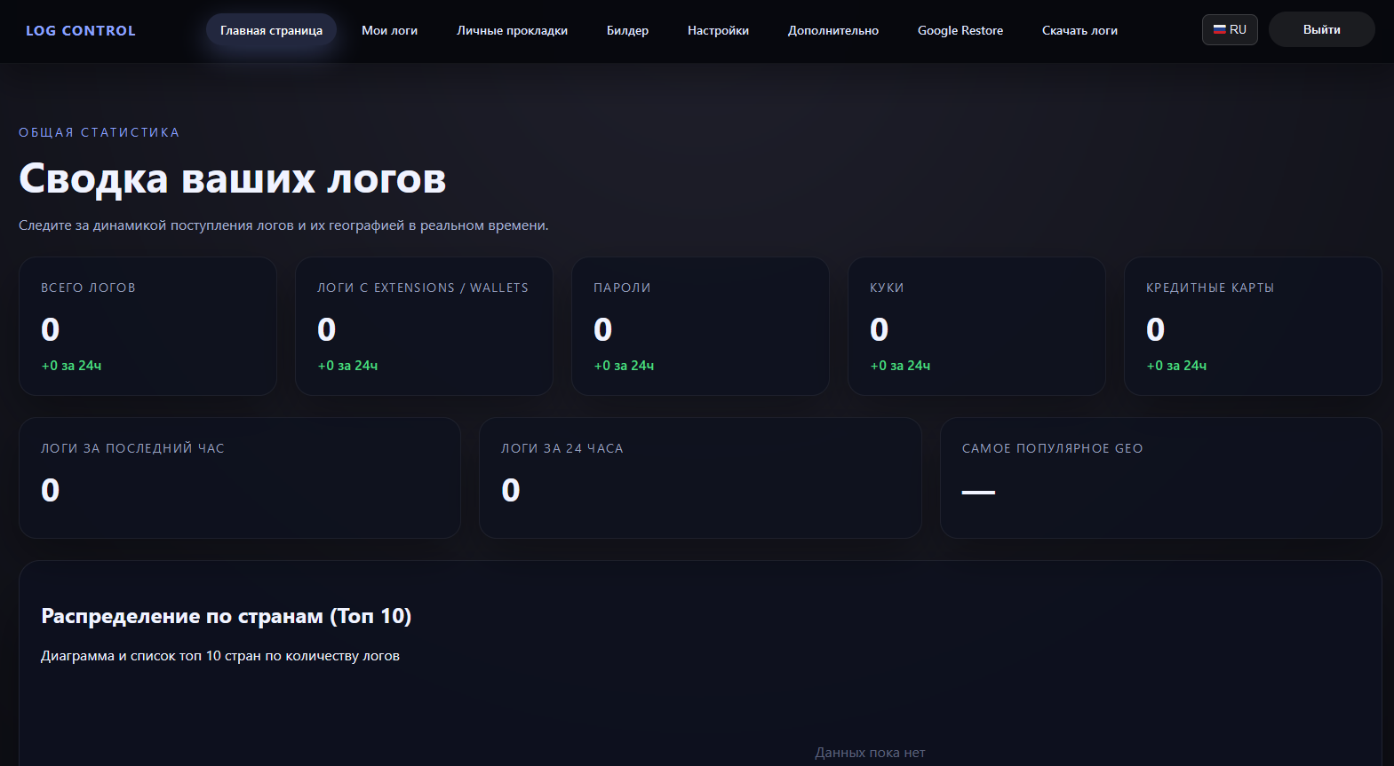
Task: Click +0 за 24ч under ВСЕГО ЛОГОВ
Action: coord(71,366)
